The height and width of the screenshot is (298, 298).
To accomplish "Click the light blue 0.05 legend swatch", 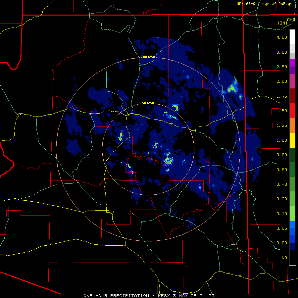I will click(x=292, y=224).
